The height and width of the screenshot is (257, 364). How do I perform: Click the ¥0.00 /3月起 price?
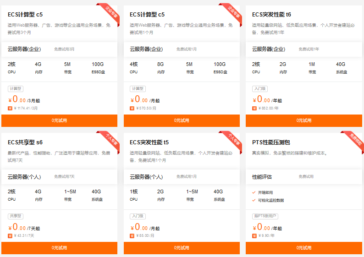pos(24,99)
